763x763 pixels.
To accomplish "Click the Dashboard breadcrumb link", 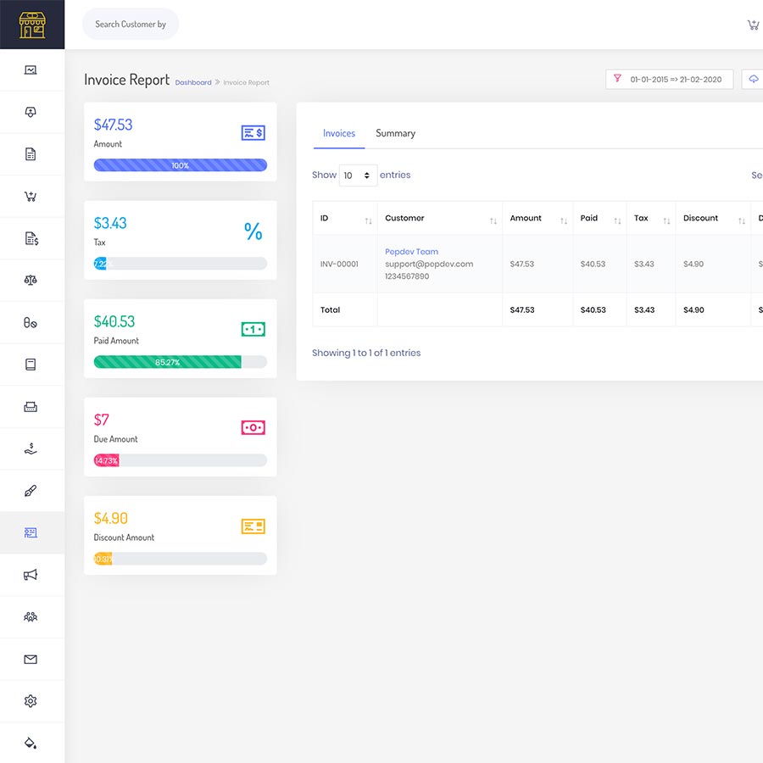I will [x=193, y=82].
